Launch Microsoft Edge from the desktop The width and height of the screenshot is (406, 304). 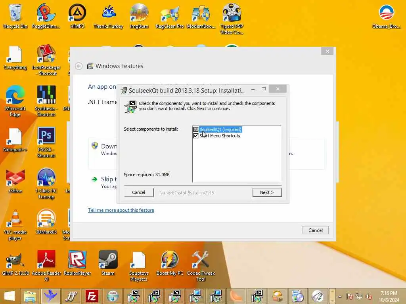coord(15,101)
